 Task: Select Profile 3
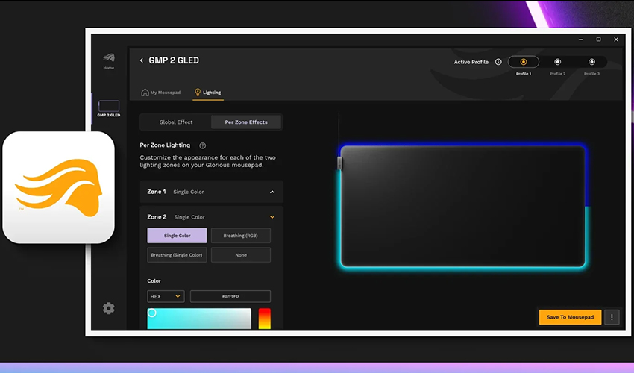[x=591, y=62]
